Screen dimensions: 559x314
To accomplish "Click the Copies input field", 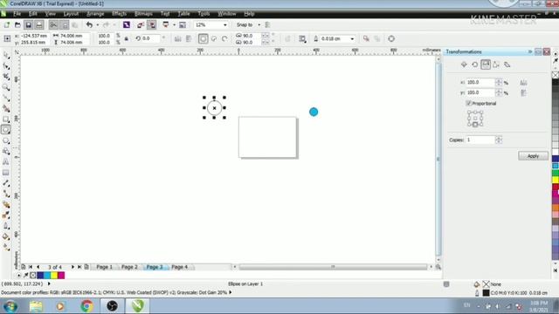I will pos(480,140).
